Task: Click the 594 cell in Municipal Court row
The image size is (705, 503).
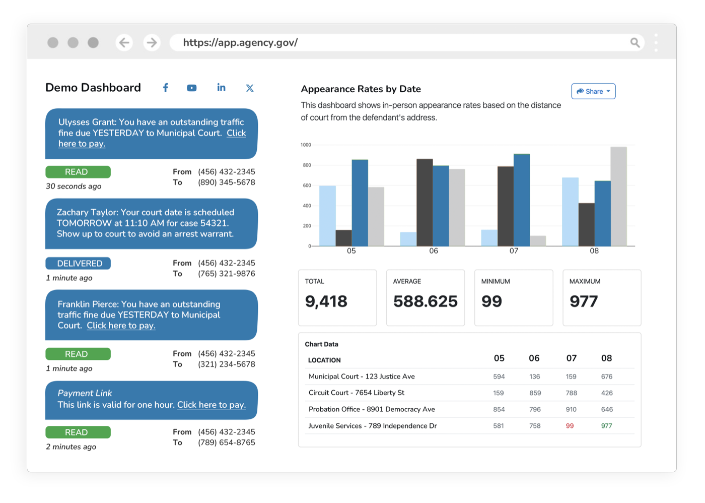Action: (x=499, y=376)
